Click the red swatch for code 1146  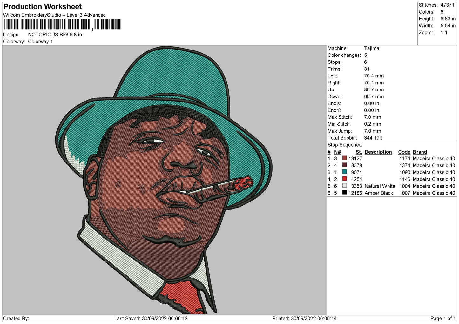tap(344, 179)
